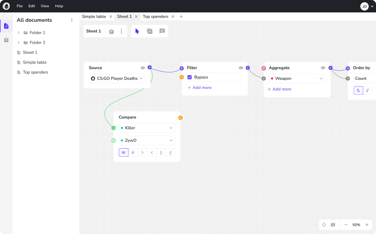Image resolution: width=376 pixels, height=234 pixels.
Task: Select the not-equal operator in Compare node
Action: click(133, 152)
